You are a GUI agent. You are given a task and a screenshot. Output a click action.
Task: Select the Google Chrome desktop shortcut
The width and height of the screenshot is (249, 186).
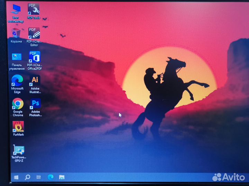18,104
